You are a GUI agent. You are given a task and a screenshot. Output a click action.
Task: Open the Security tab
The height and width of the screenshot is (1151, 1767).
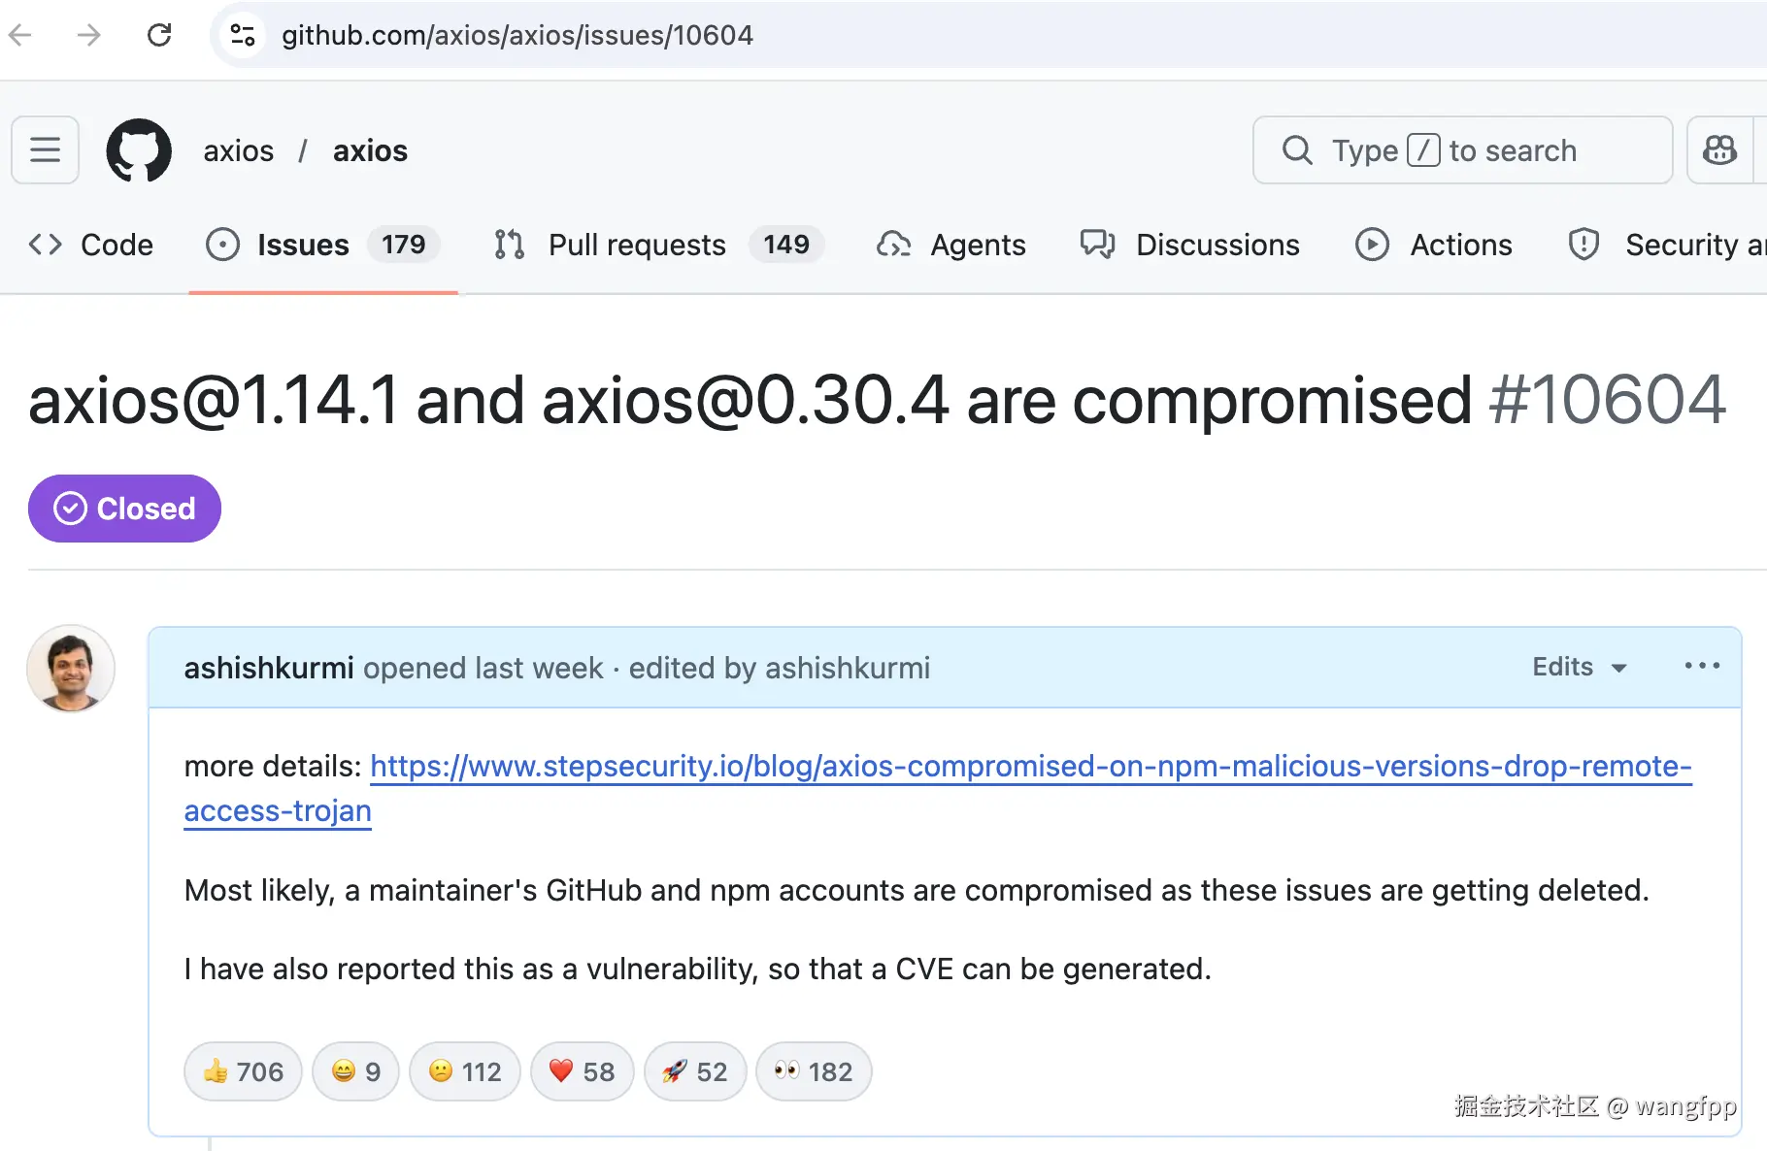pyautogui.click(x=1666, y=245)
